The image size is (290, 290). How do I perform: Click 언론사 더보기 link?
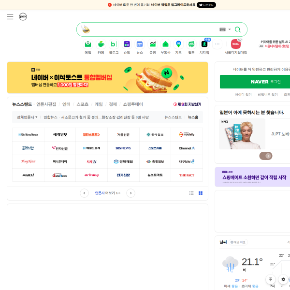[107, 193]
